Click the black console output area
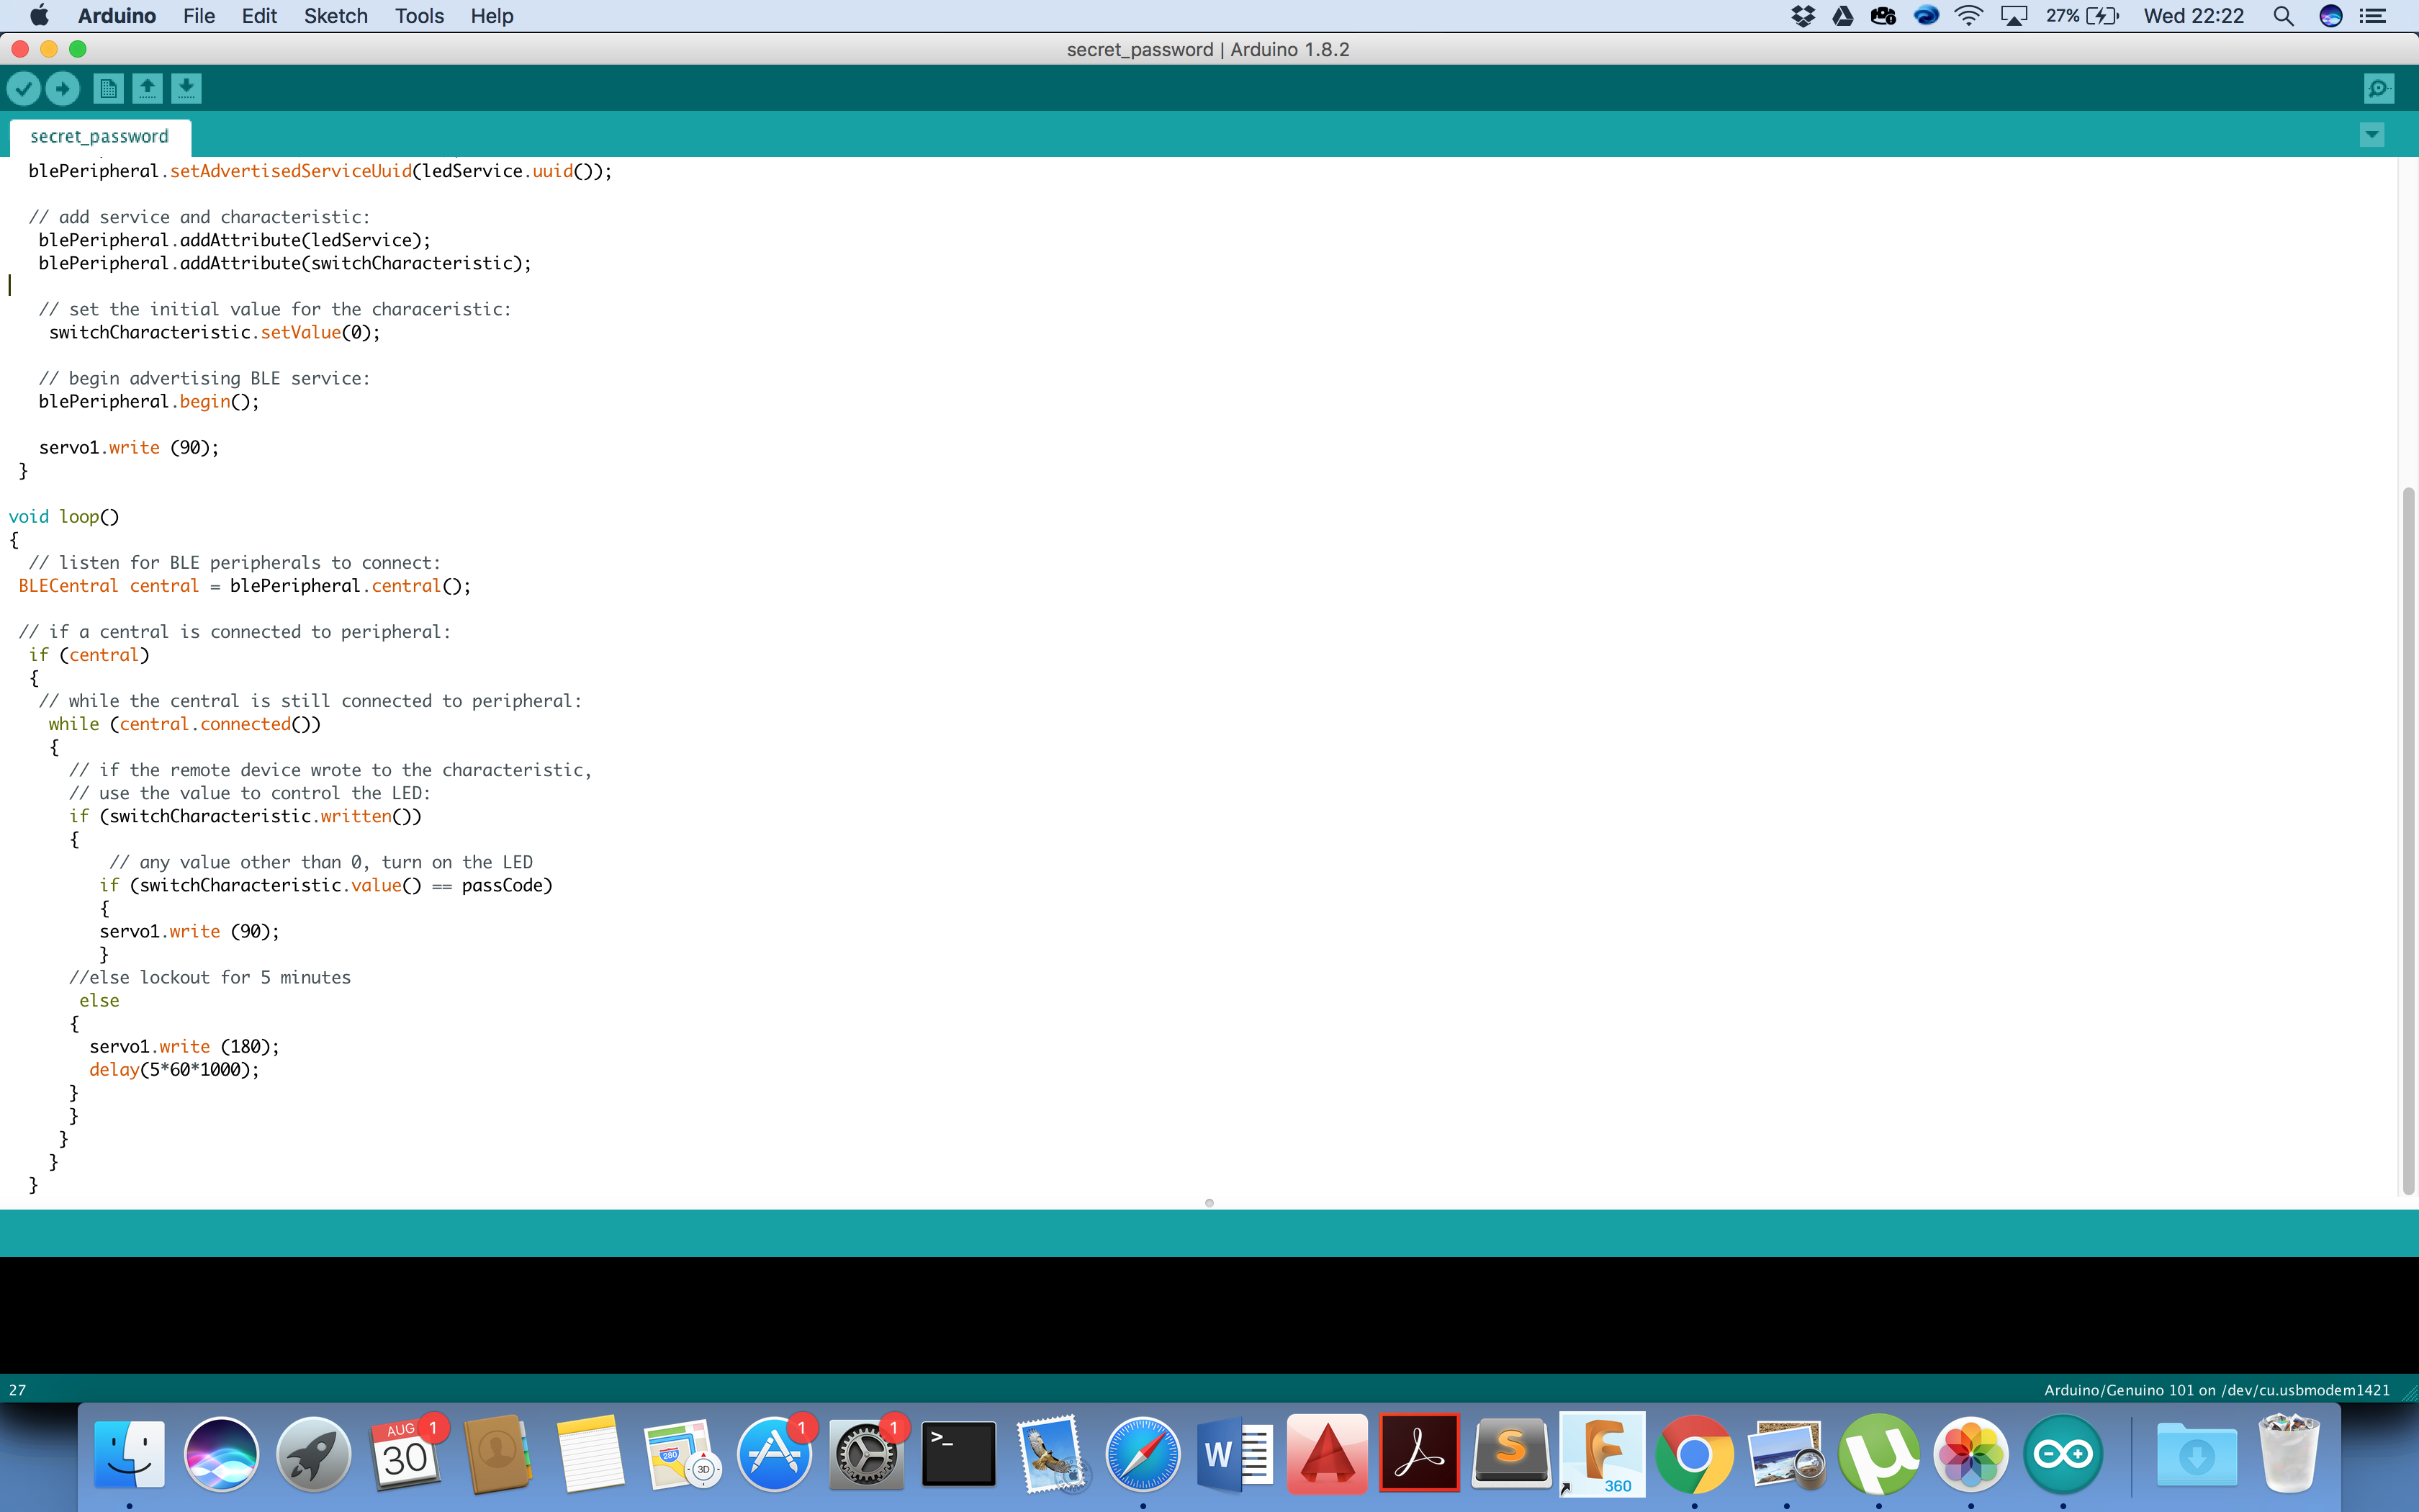 point(1209,1315)
